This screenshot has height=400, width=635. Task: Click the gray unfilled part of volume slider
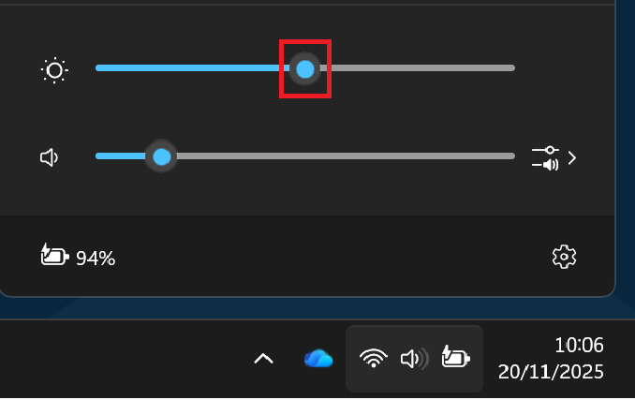347,156
